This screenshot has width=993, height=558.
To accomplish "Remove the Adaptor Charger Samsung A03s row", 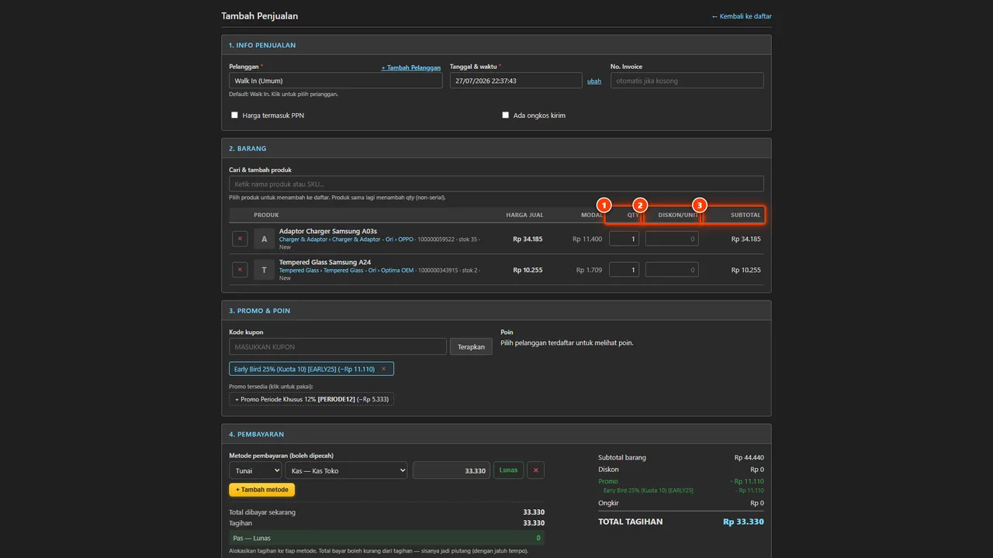I will (x=240, y=239).
